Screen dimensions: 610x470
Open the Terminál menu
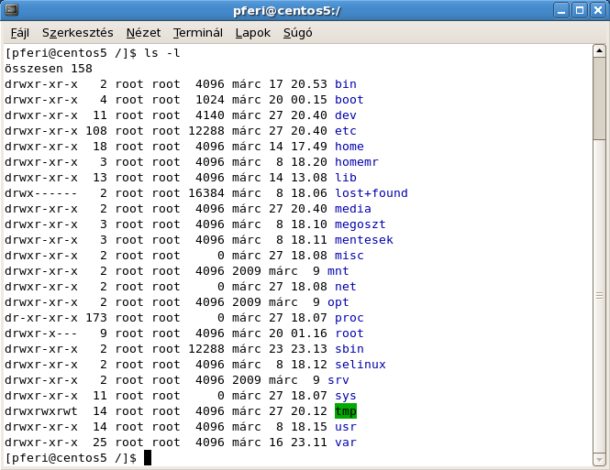[197, 33]
